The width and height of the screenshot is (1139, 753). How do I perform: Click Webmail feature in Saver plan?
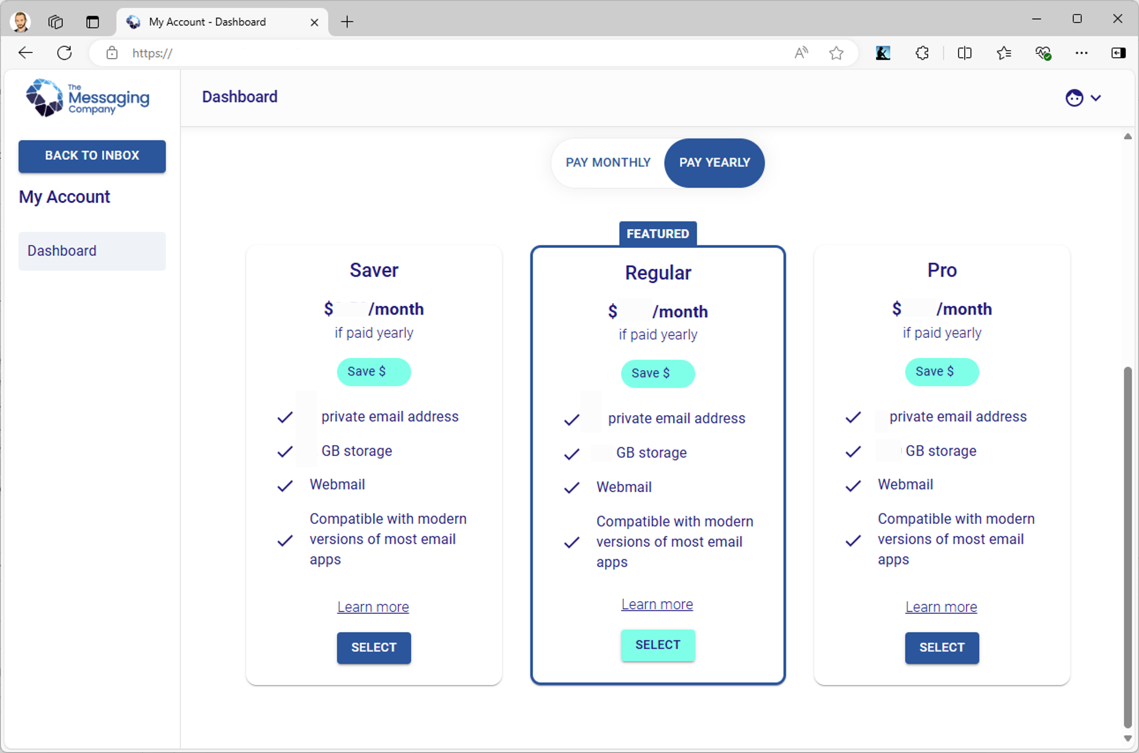(337, 485)
